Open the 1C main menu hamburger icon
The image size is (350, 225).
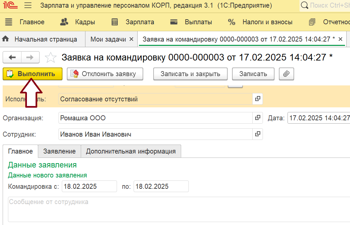pos(28,6)
